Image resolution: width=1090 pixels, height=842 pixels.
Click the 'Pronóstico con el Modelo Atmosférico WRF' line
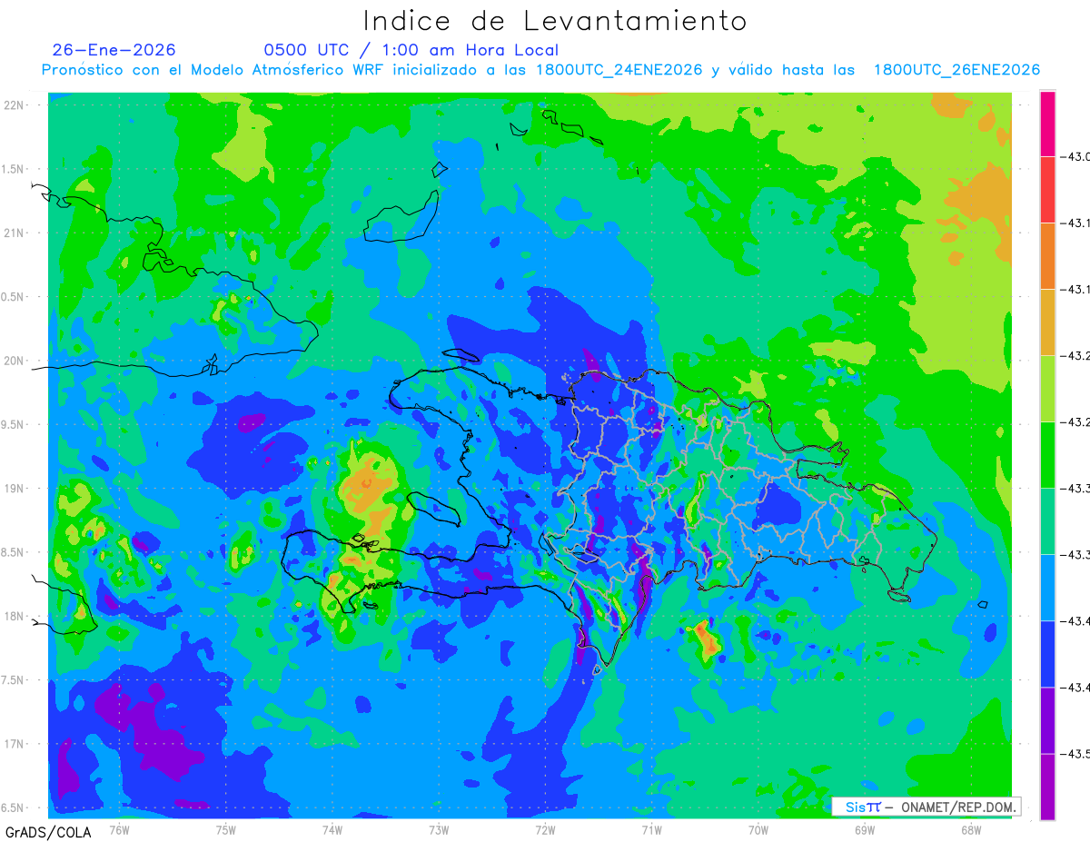coord(541,70)
